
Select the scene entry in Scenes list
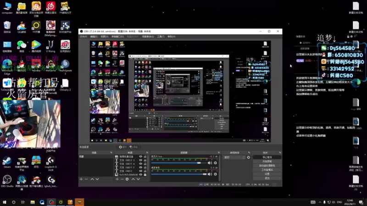(x=96, y=157)
